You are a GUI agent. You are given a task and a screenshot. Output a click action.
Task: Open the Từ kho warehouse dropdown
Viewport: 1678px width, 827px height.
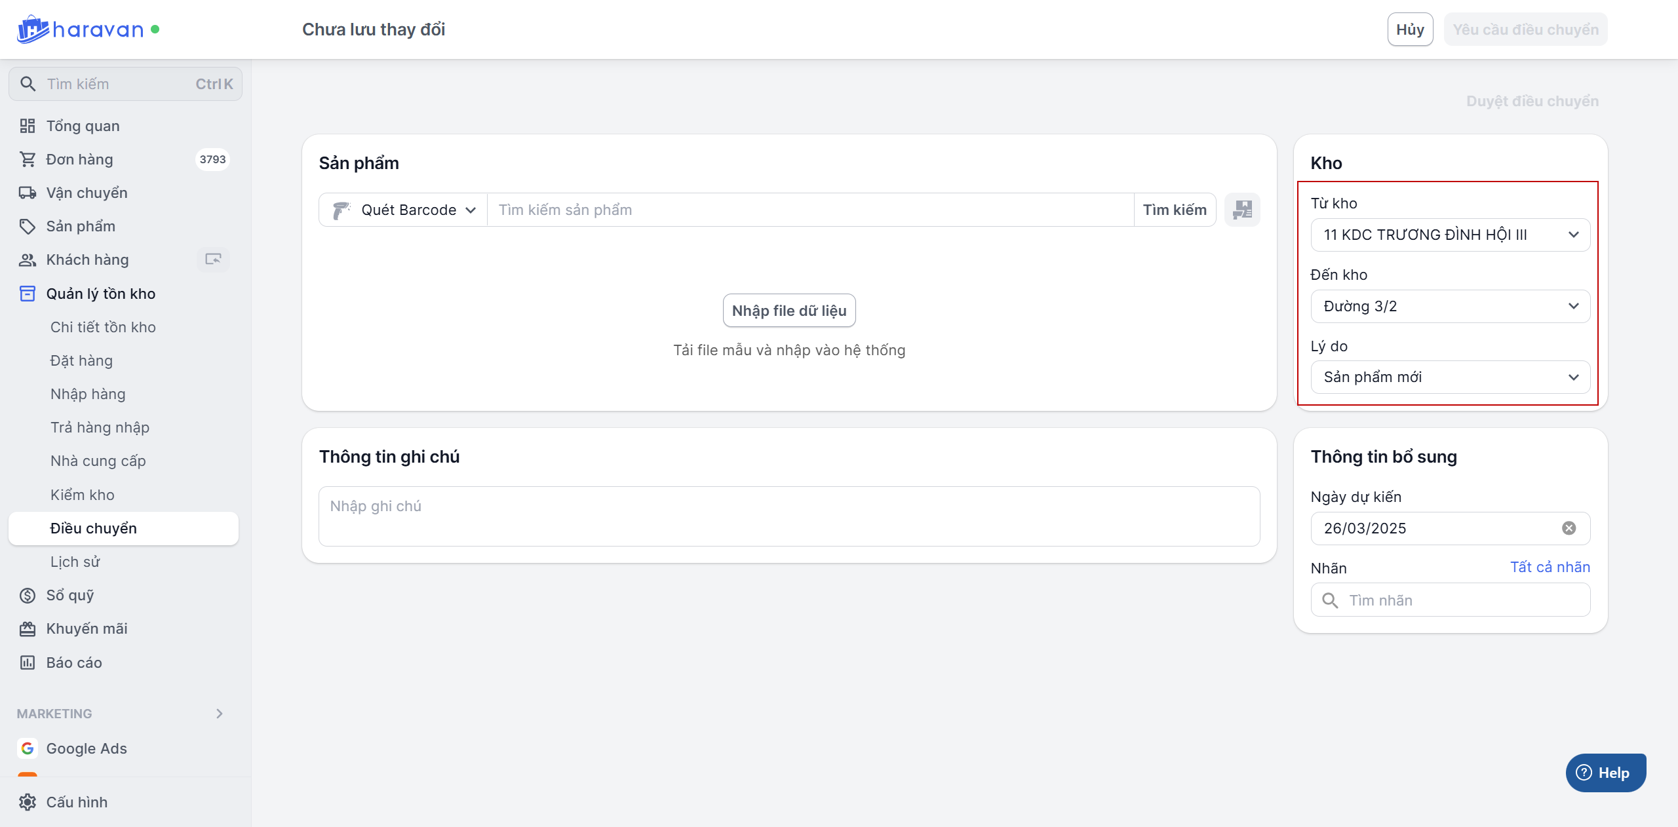tap(1450, 235)
